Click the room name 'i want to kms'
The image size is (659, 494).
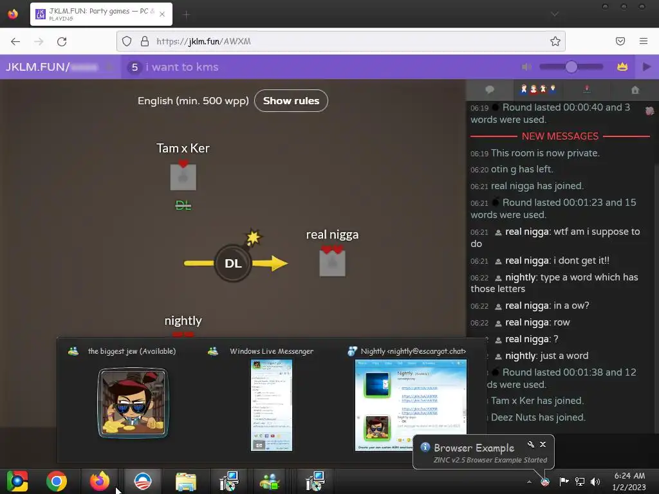click(182, 67)
